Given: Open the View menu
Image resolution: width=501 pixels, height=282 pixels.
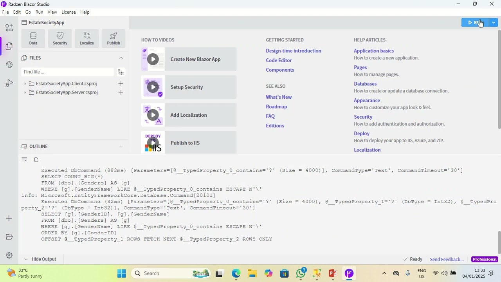Looking at the screenshot, I should pyautogui.click(x=52, y=12).
